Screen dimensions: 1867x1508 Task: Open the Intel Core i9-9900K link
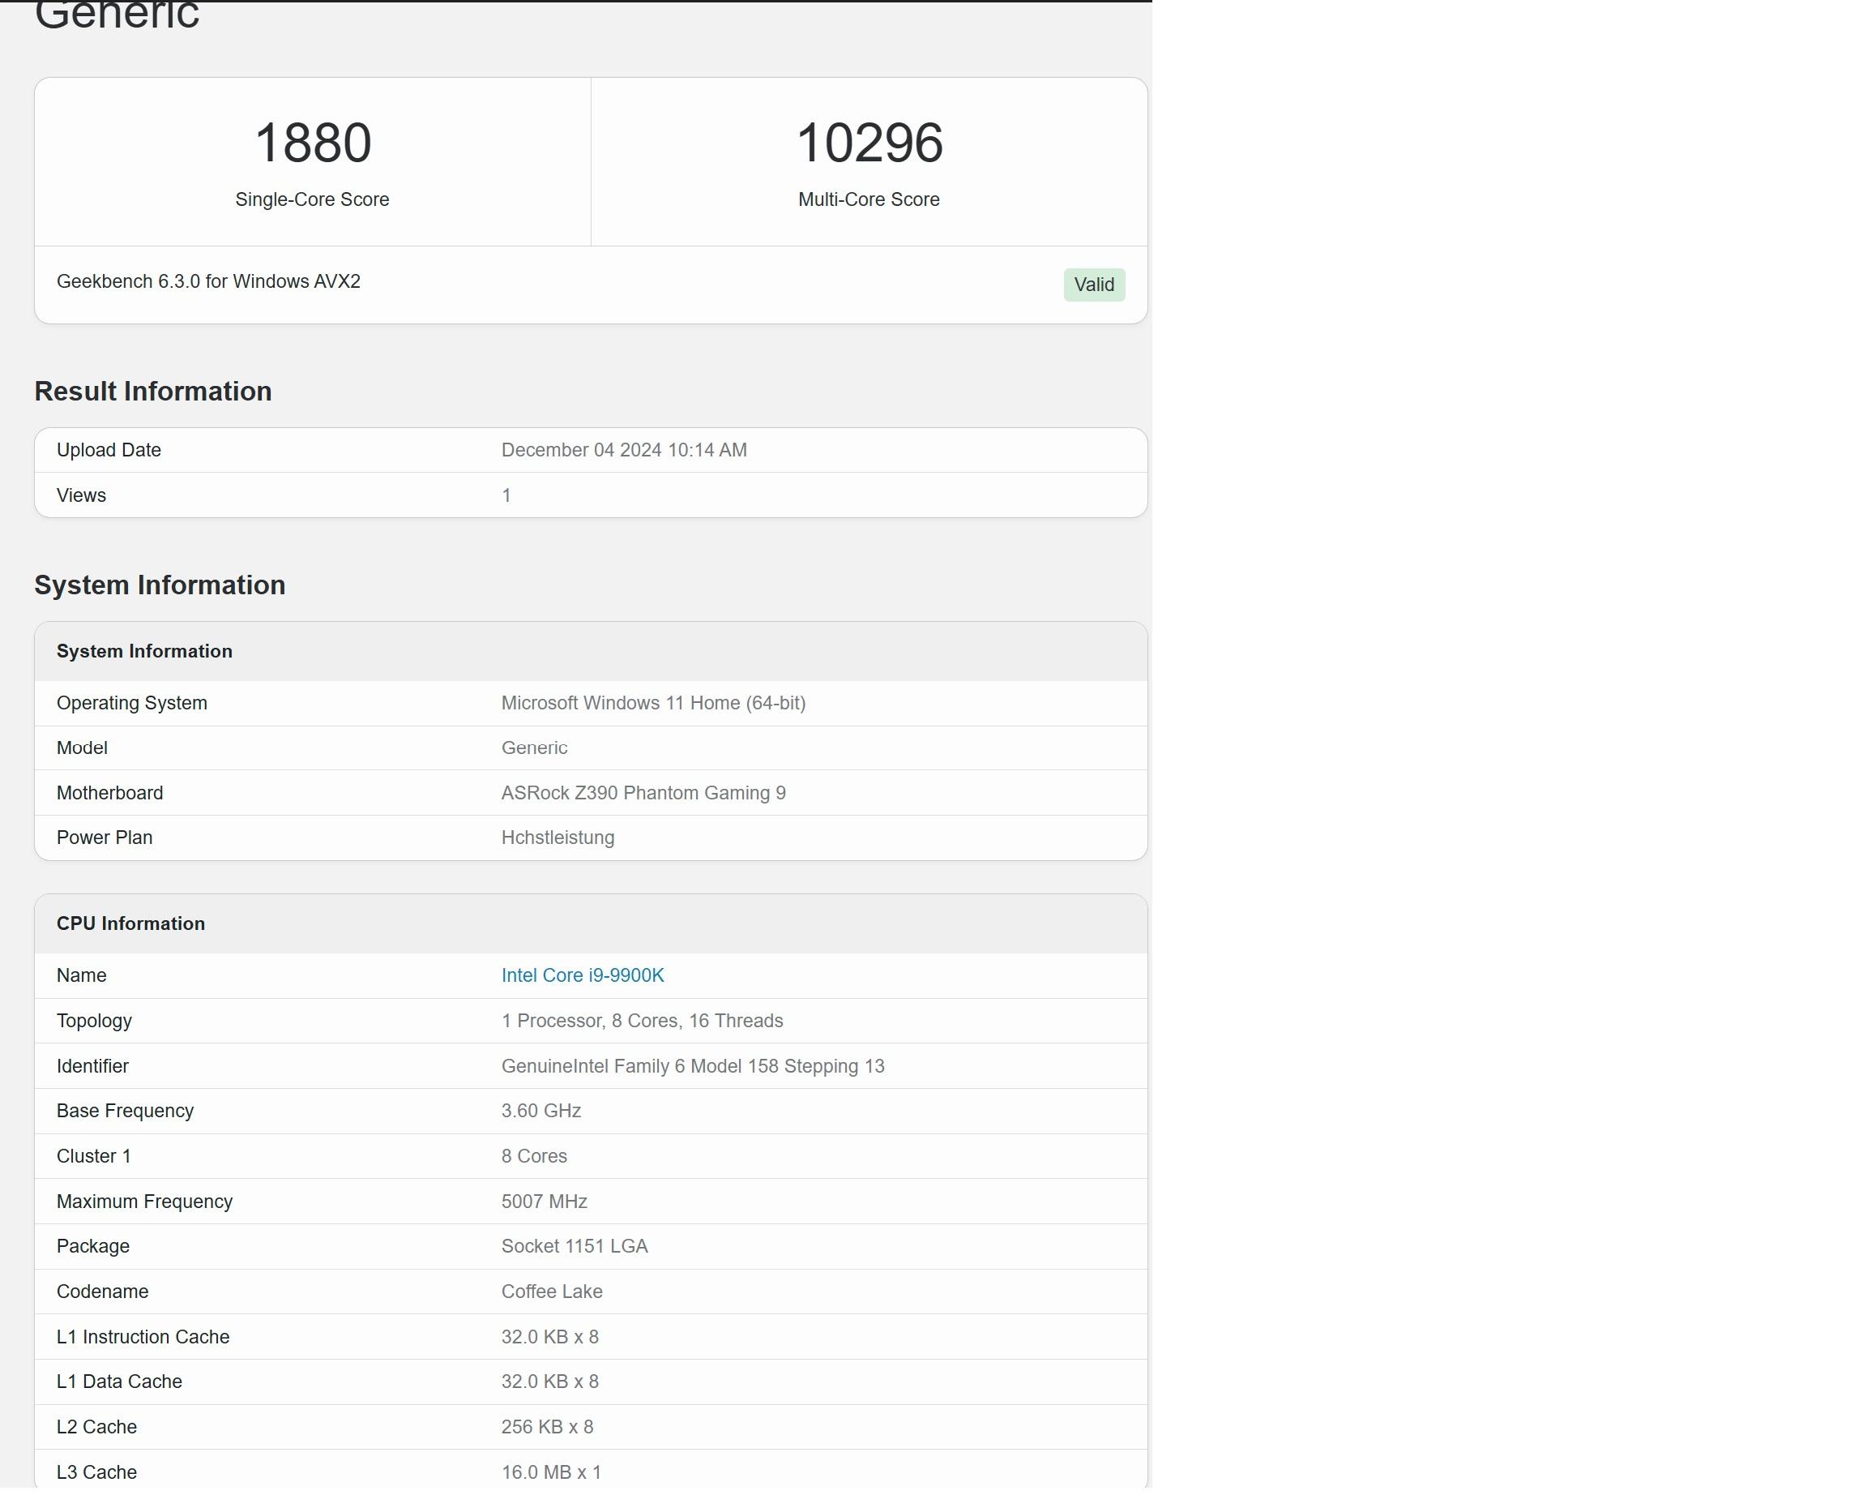583,975
